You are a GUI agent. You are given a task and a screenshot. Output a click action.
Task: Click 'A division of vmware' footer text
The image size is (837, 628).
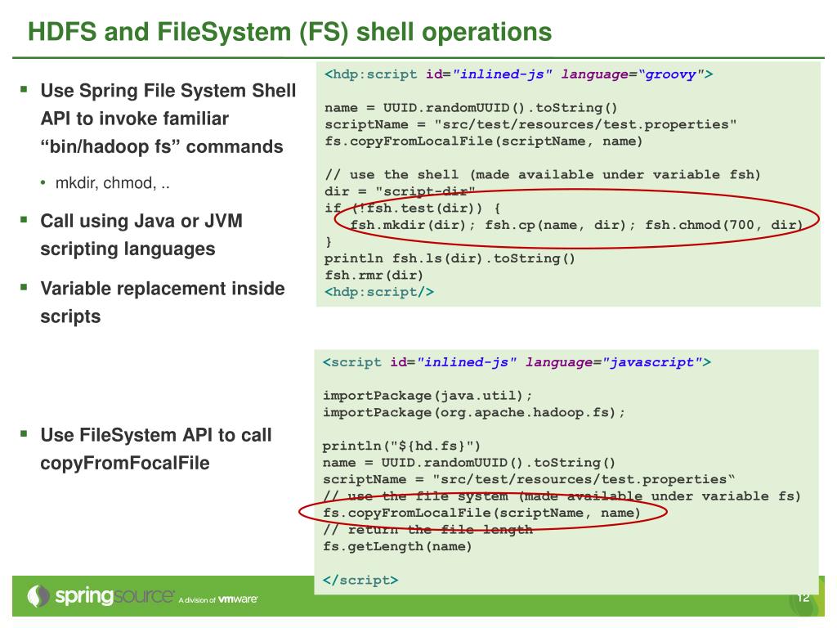tap(217, 599)
